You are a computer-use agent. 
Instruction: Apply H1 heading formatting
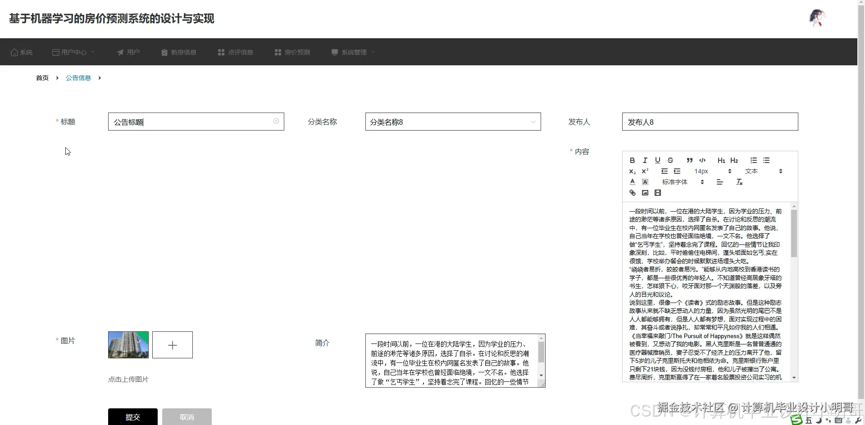point(721,160)
